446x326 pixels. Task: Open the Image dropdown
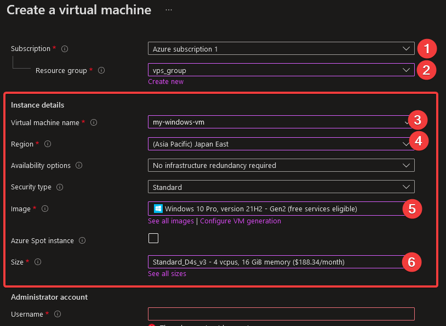coord(281,209)
